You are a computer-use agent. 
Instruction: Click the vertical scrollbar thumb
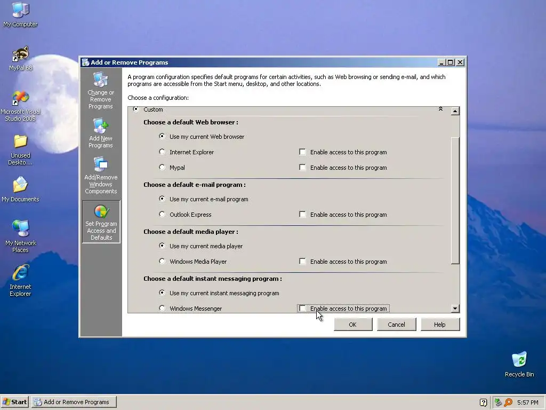(455, 201)
